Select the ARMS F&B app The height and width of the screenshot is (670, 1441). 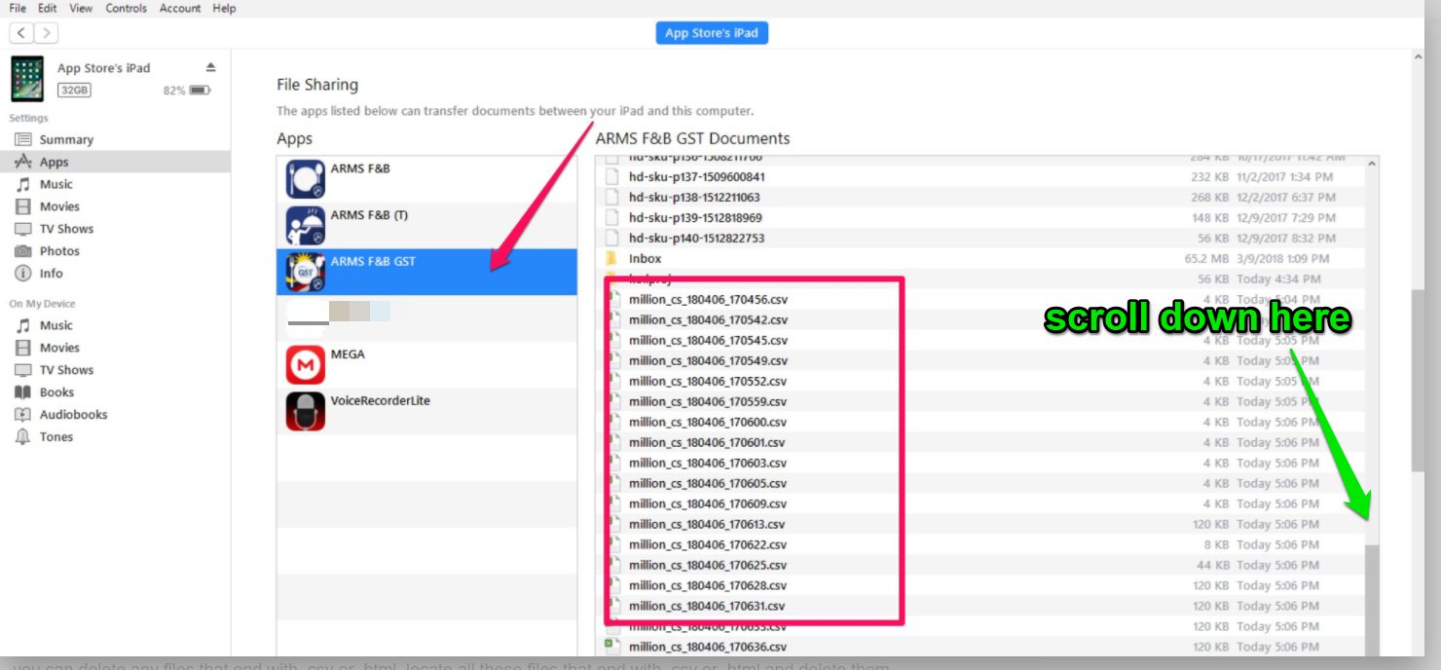(426, 179)
